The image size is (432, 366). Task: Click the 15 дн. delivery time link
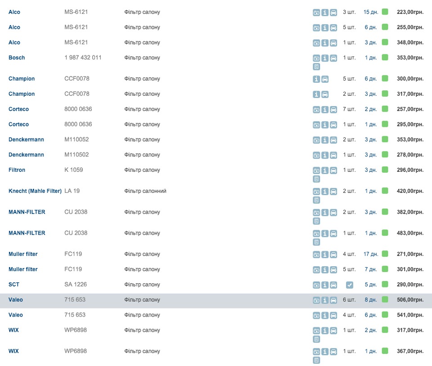click(x=371, y=12)
